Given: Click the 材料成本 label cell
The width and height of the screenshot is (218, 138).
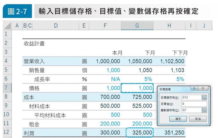Looking at the screenshot, I should pos(39,106).
